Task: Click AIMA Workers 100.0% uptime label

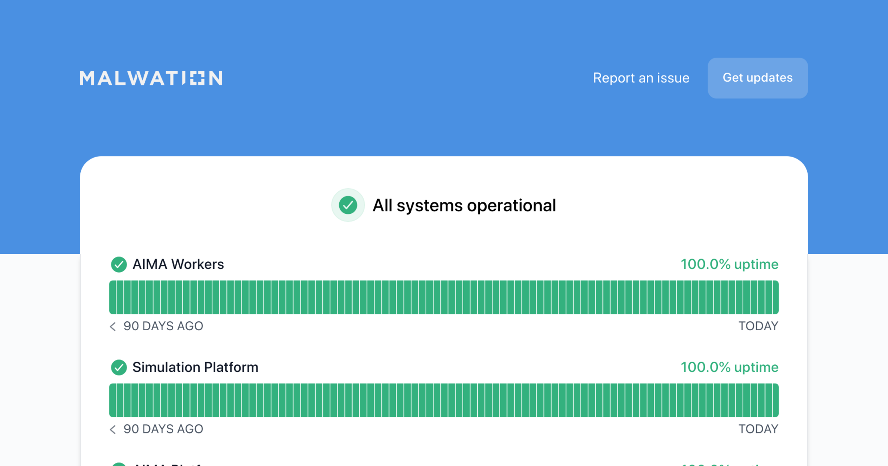Action: pos(729,264)
